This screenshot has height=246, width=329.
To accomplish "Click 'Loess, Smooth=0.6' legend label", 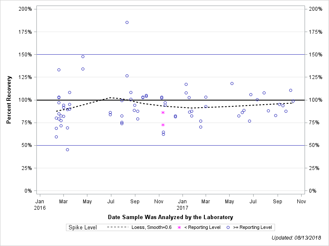I will pos(152,227).
